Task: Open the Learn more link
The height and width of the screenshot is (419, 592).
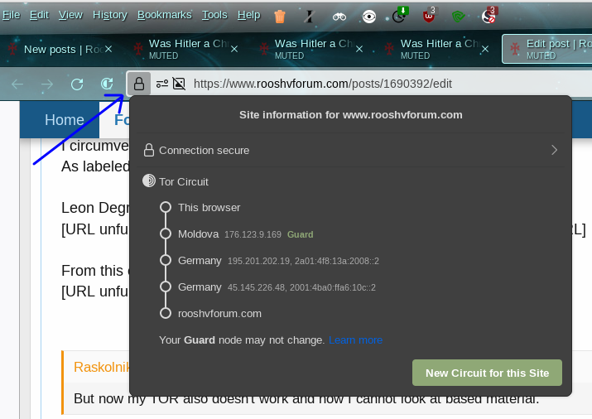Action: click(x=356, y=340)
